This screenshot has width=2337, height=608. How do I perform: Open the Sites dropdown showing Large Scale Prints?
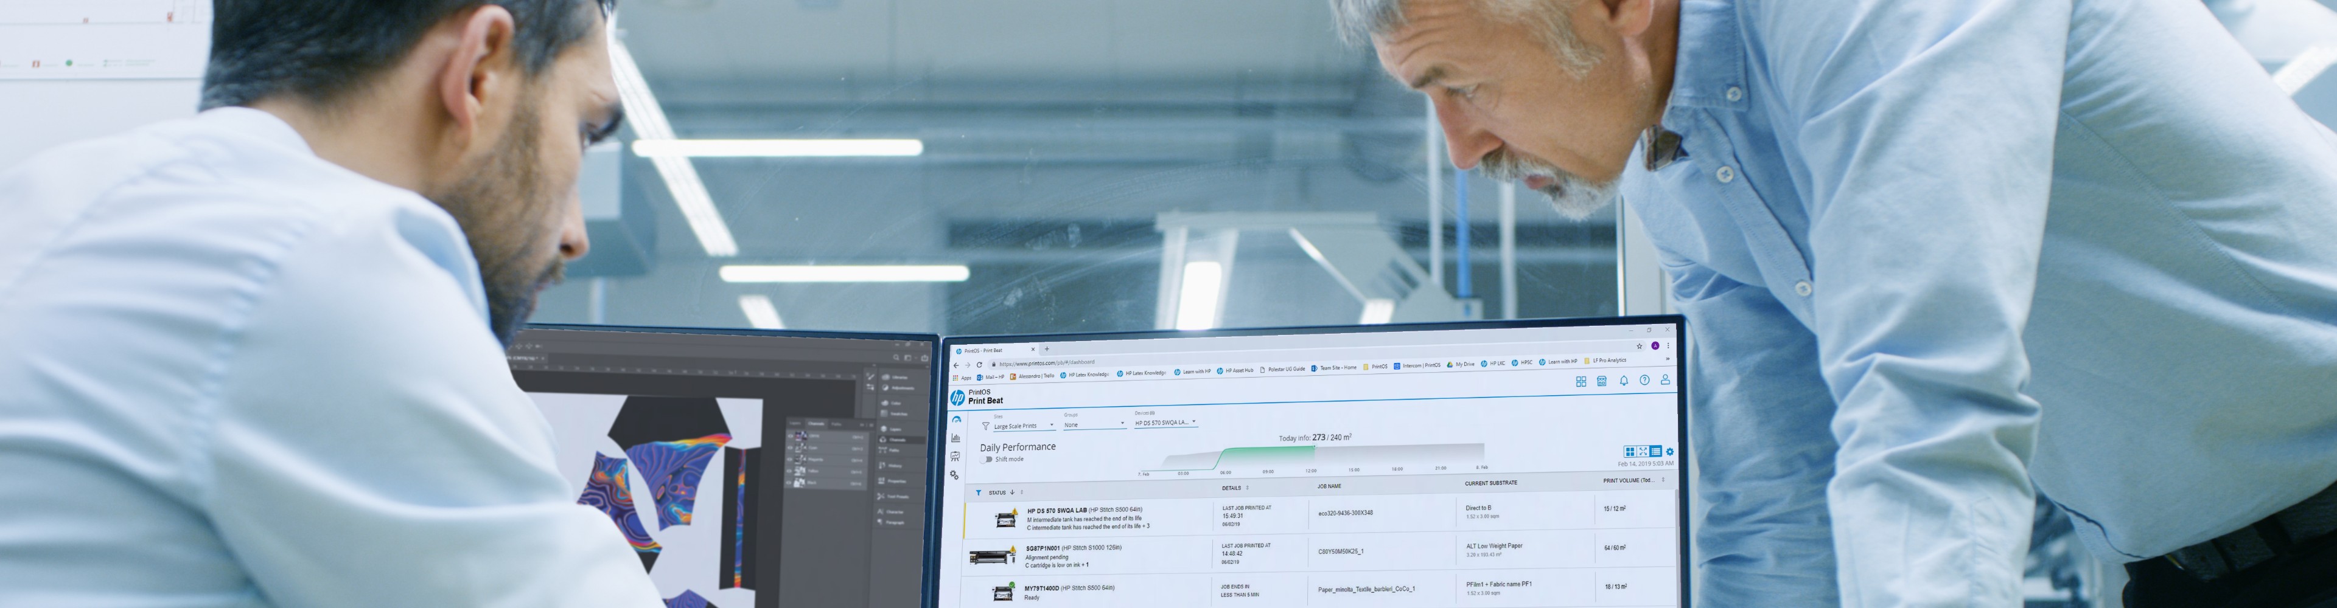click(x=1024, y=426)
